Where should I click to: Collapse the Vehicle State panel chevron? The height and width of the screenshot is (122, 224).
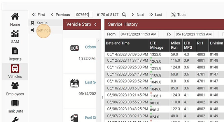(95, 24)
